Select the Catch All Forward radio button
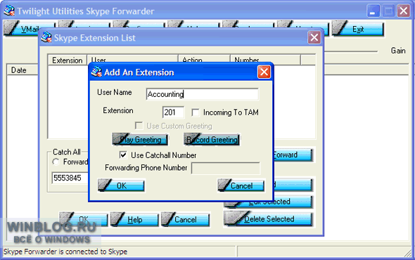Image resolution: width=415 pixels, height=260 pixels. click(56, 162)
